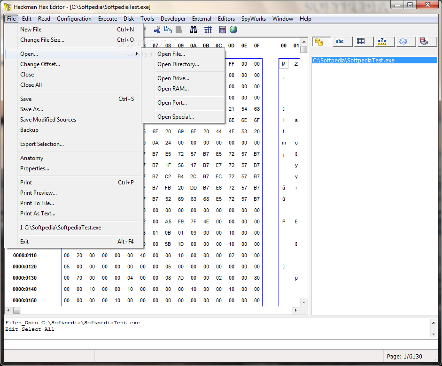The height and width of the screenshot is (366, 442).
Task: Choose Backup from File menu
Action: tap(73, 130)
